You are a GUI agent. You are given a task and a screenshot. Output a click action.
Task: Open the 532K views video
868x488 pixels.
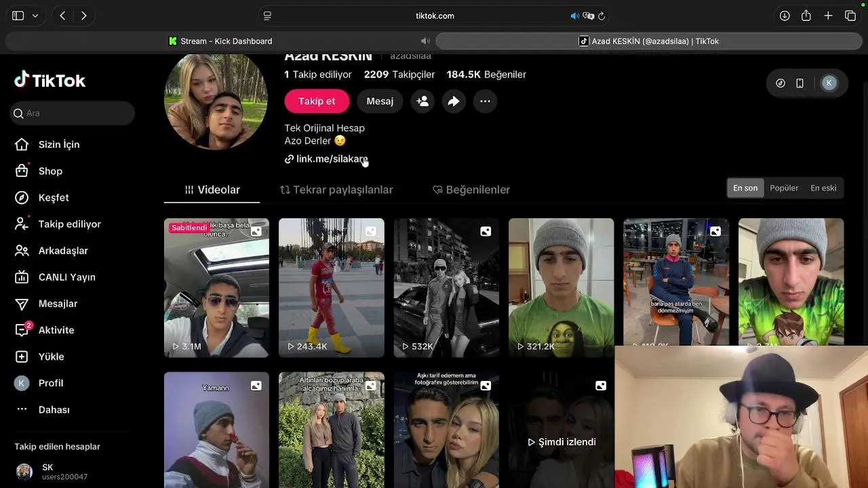point(446,287)
